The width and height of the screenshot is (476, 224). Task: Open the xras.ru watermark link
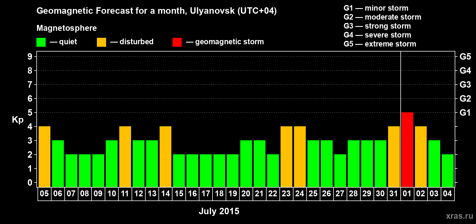[459, 216]
